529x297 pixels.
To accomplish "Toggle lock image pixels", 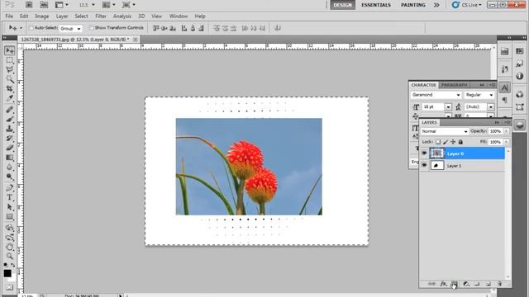I will coord(446,142).
